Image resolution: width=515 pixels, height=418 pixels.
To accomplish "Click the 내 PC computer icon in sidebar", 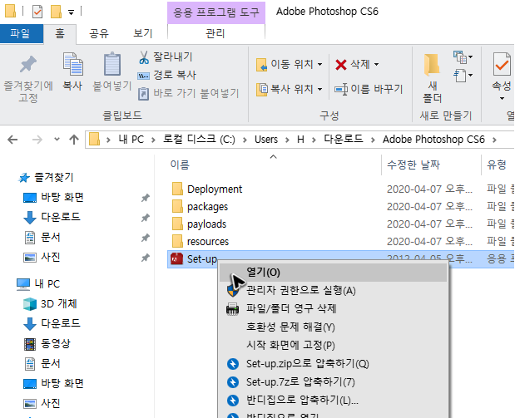I will coord(23,284).
